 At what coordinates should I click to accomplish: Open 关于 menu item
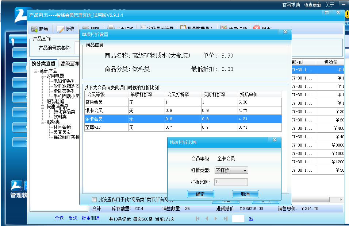tap(330, 5)
